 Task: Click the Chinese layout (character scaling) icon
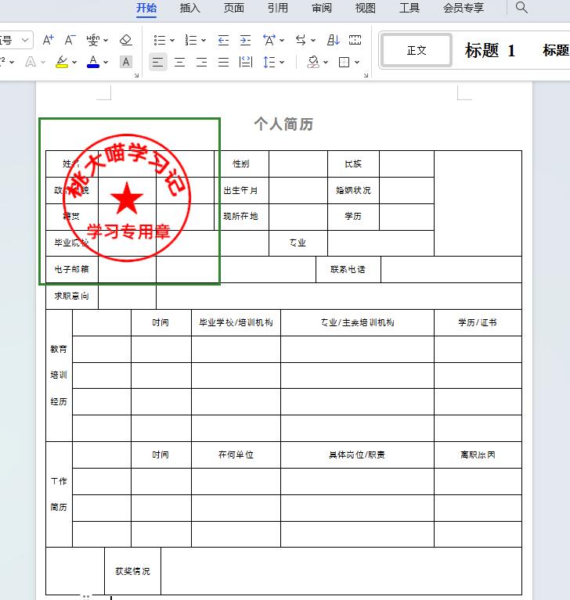pyautogui.click(x=269, y=40)
